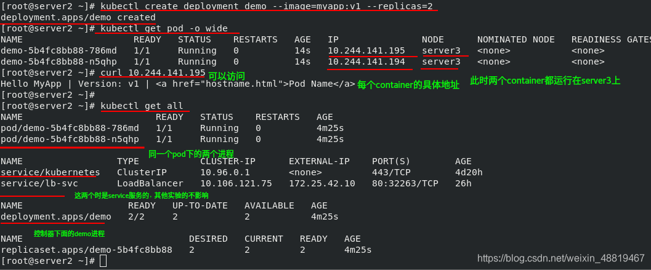Select the 'service/kubernetes' entry

click(51, 172)
